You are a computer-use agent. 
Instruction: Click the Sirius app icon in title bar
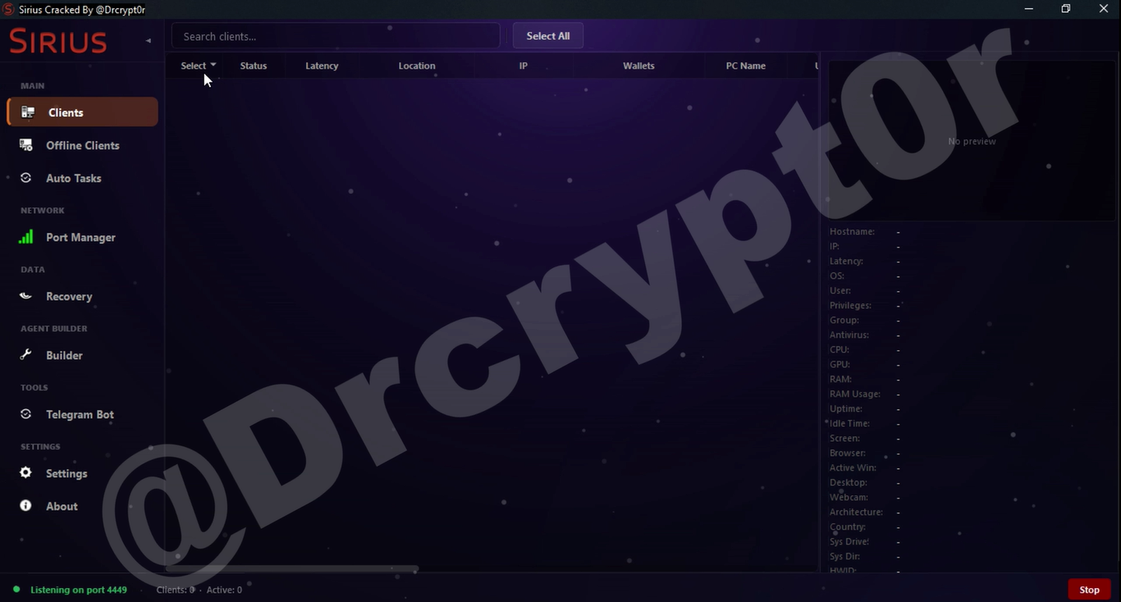[x=8, y=10]
